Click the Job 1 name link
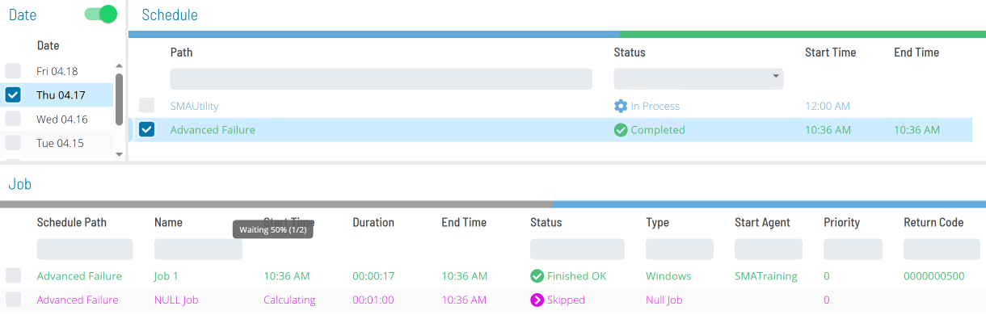Viewport: 986px width, 319px height. coord(166,276)
